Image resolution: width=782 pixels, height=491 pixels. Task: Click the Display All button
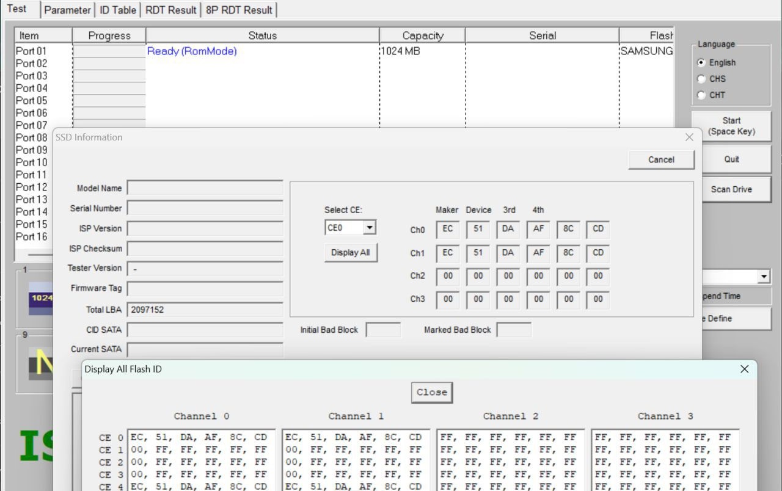[351, 252]
